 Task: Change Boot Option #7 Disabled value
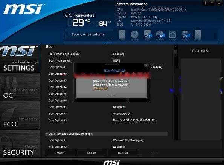point(119,107)
